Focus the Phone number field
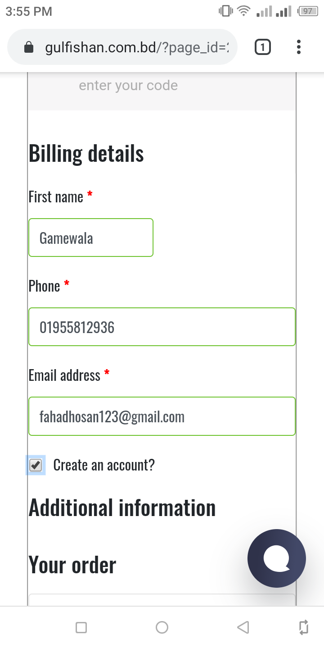Screen dimensions: 324x649 tap(162, 327)
